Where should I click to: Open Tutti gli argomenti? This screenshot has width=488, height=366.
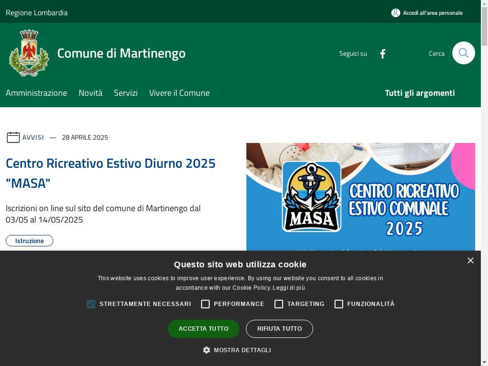click(x=420, y=93)
